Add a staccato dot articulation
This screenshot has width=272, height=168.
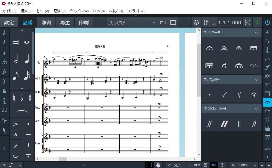coord(28,124)
